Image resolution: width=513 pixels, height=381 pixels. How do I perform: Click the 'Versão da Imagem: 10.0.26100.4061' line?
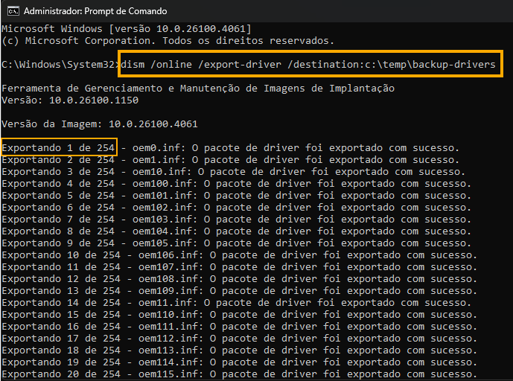click(x=100, y=124)
